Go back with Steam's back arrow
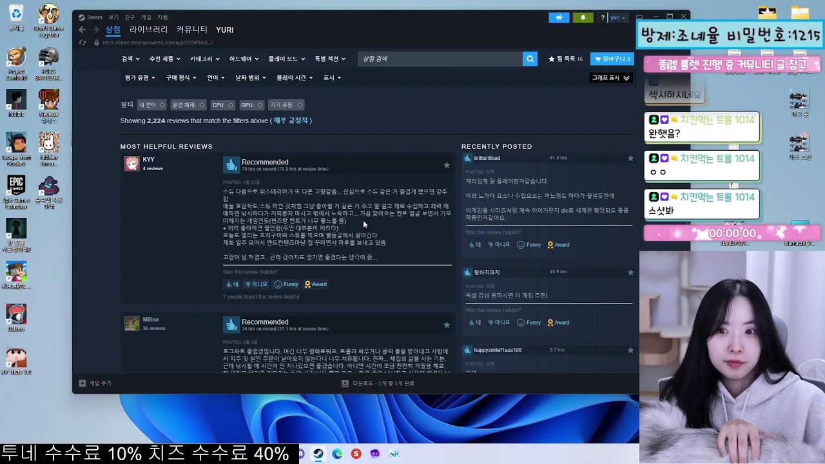Screen dimensions: 825x464 click(x=82, y=30)
